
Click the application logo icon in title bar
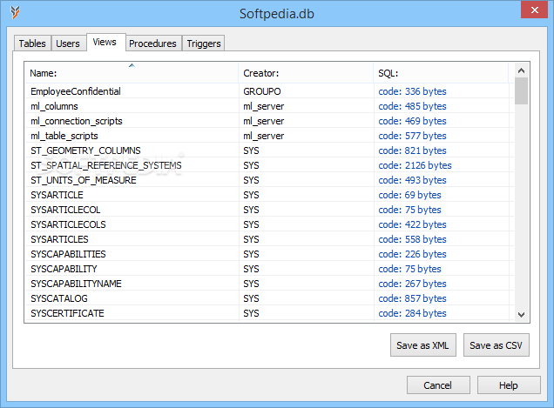tap(15, 13)
